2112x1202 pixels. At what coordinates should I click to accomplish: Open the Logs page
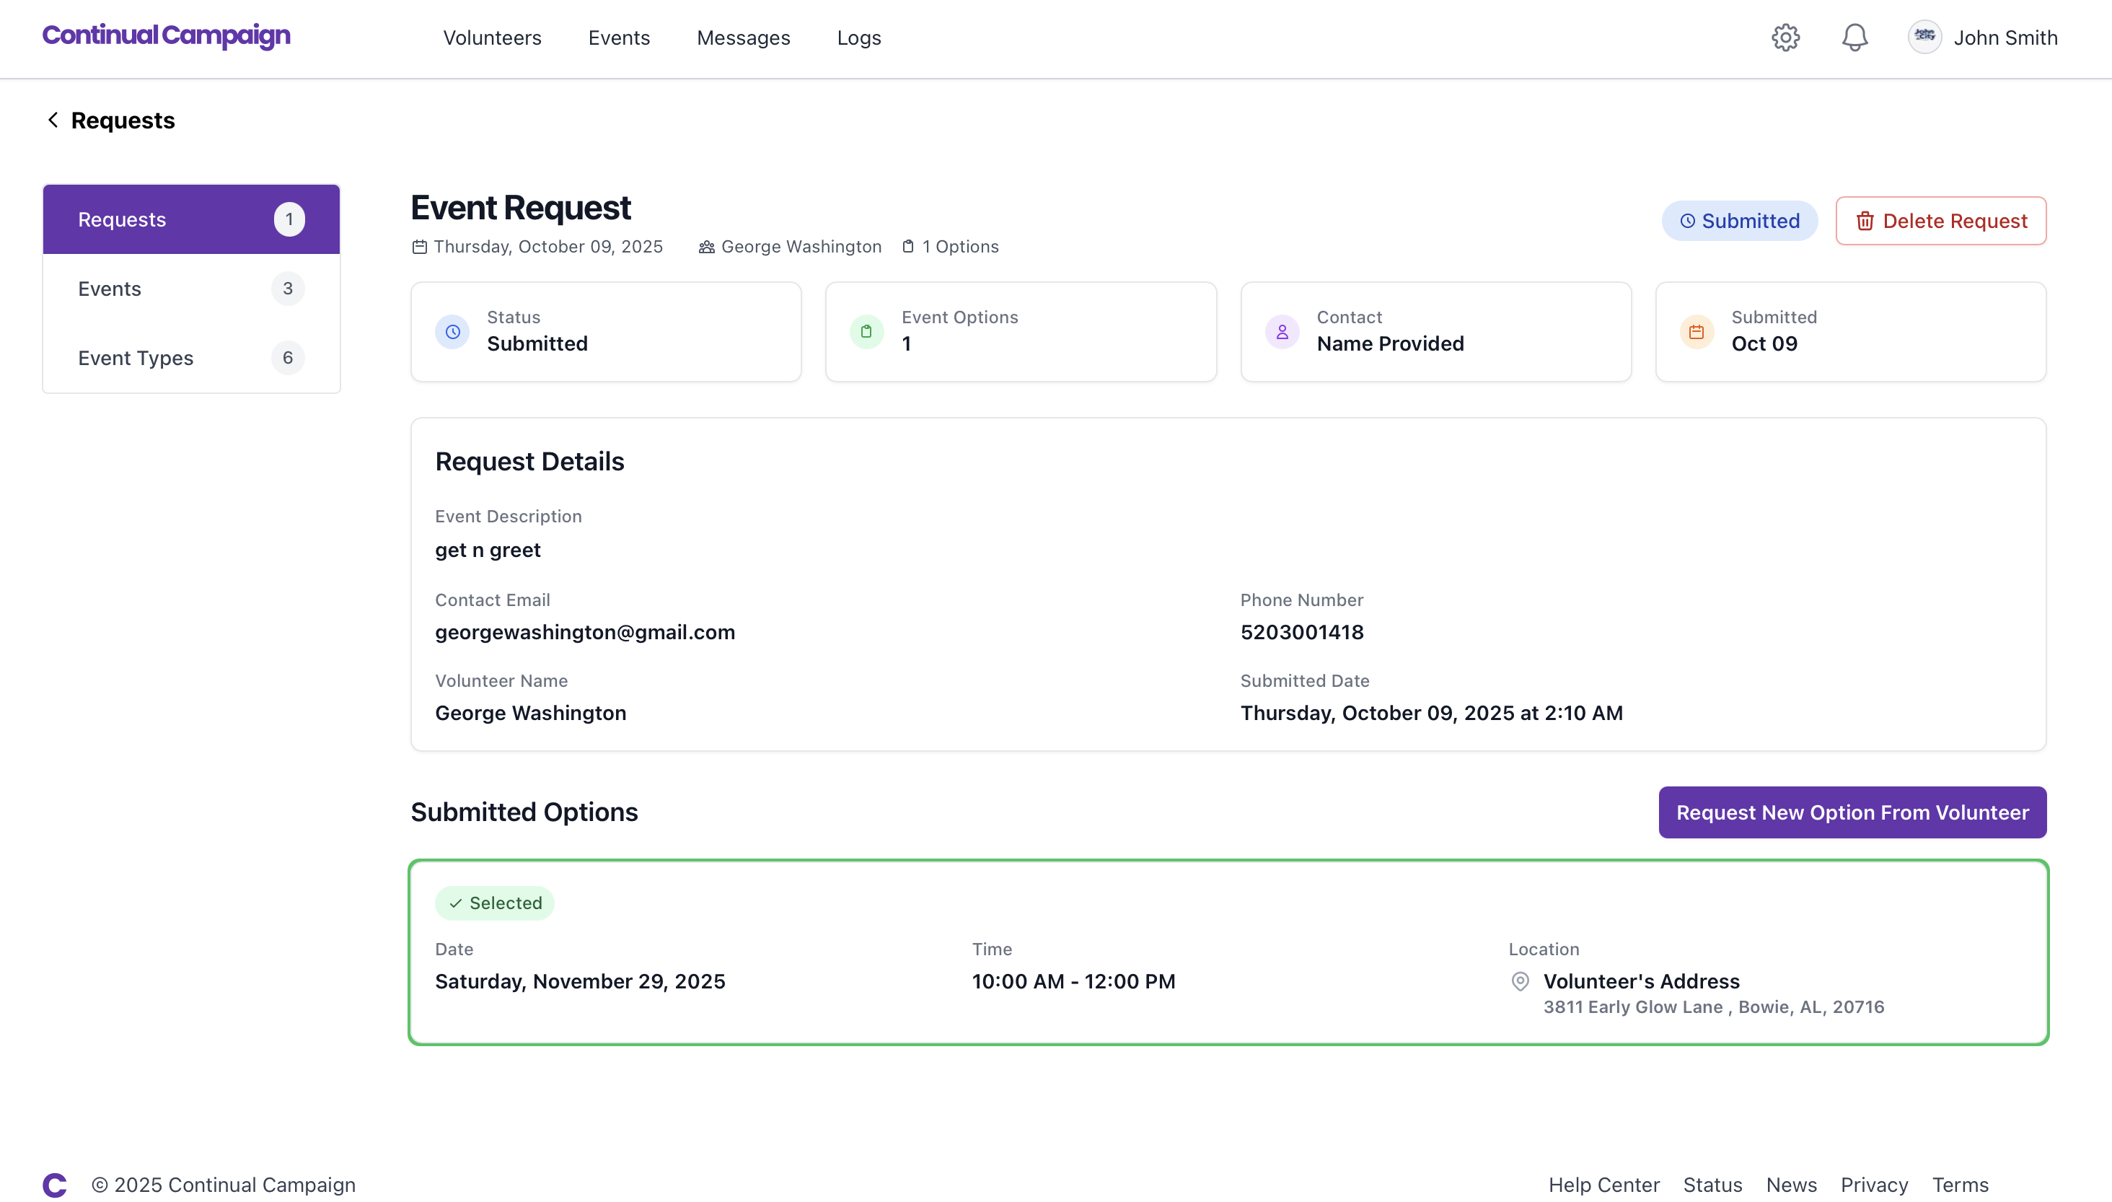click(858, 38)
